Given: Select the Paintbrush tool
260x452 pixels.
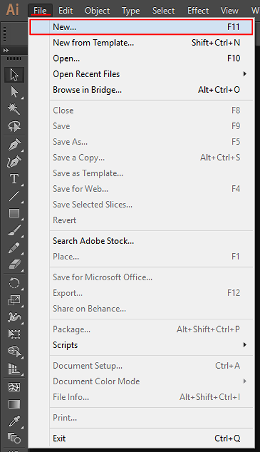Looking at the screenshot, I should click(x=14, y=230).
